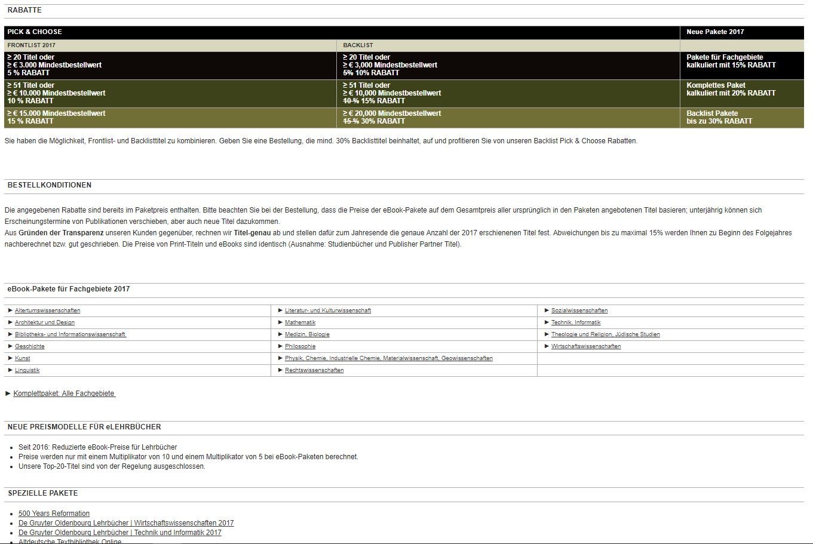
Task: Open Literatur- und Kulturwissenschaft link
Action: pos(327,311)
